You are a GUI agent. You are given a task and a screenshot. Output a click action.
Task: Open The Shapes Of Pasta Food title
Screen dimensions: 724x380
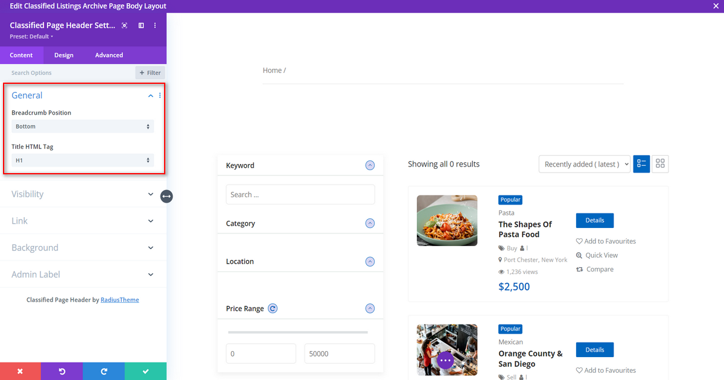[525, 229]
